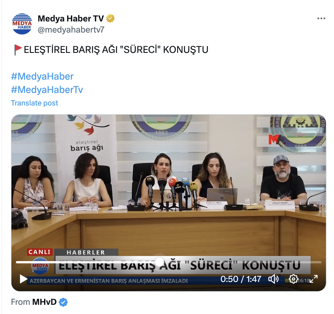Click the Medya Haber TV display name
Viewport: 334px width, 314px height.
[71, 18]
